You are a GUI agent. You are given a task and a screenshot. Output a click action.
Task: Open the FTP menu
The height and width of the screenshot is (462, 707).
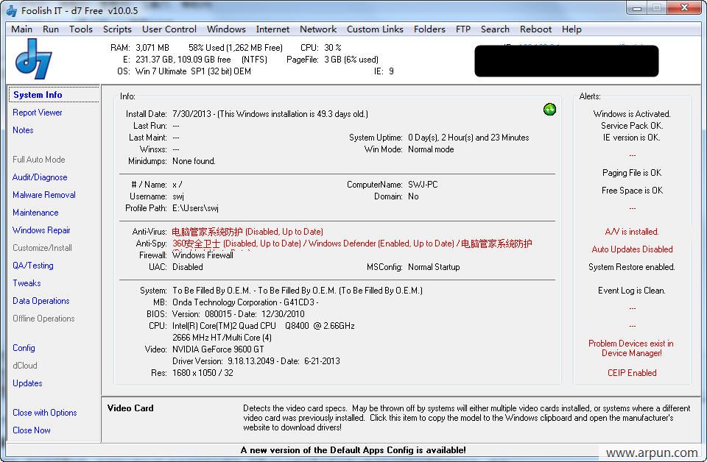pyautogui.click(x=463, y=29)
